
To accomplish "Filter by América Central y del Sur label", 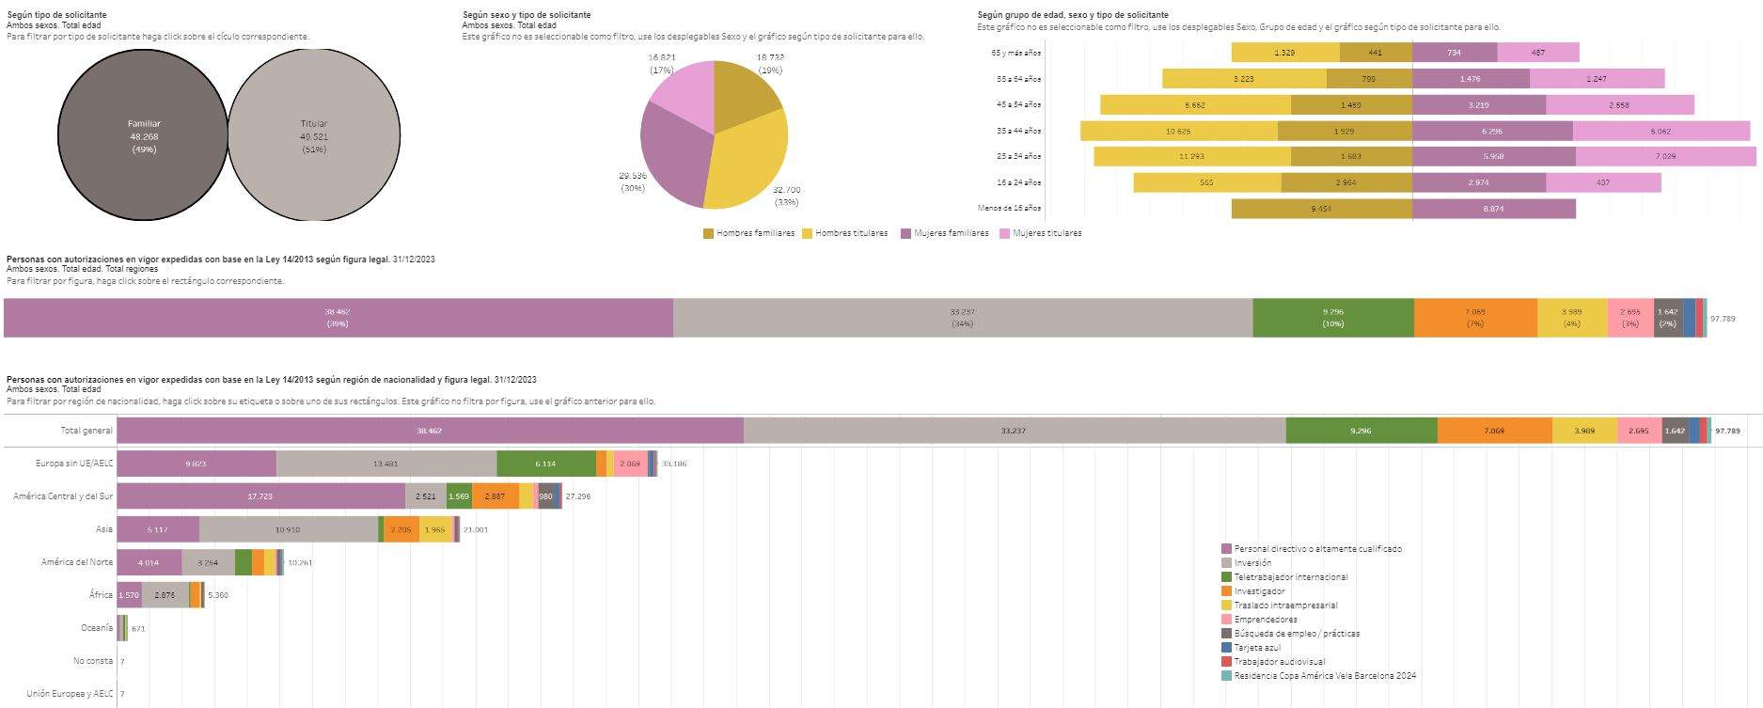I will pyautogui.click(x=63, y=496).
